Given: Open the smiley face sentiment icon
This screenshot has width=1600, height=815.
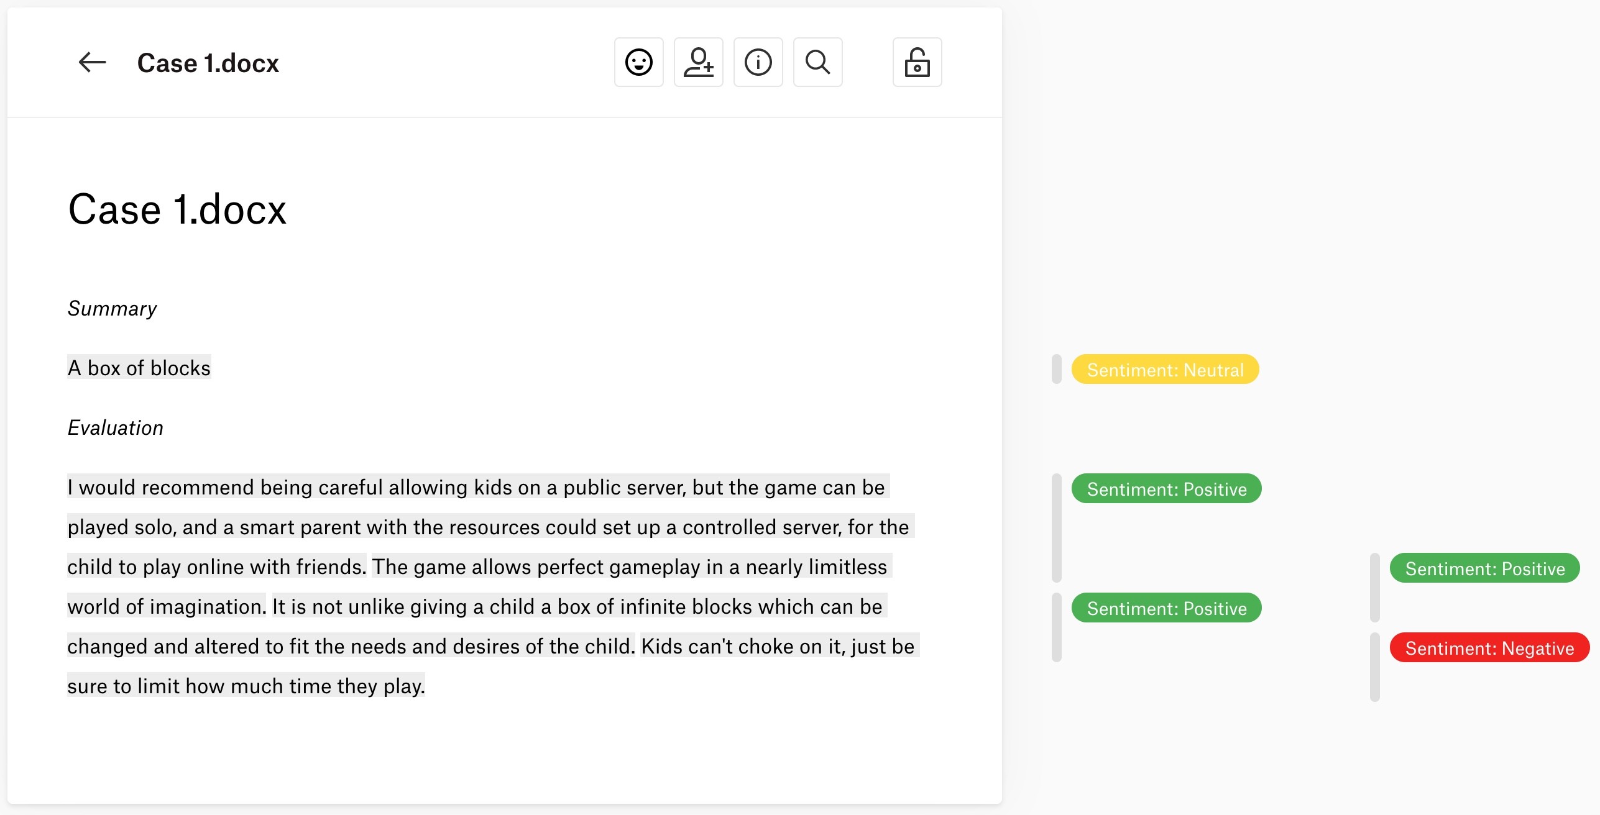Looking at the screenshot, I should [638, 62].
